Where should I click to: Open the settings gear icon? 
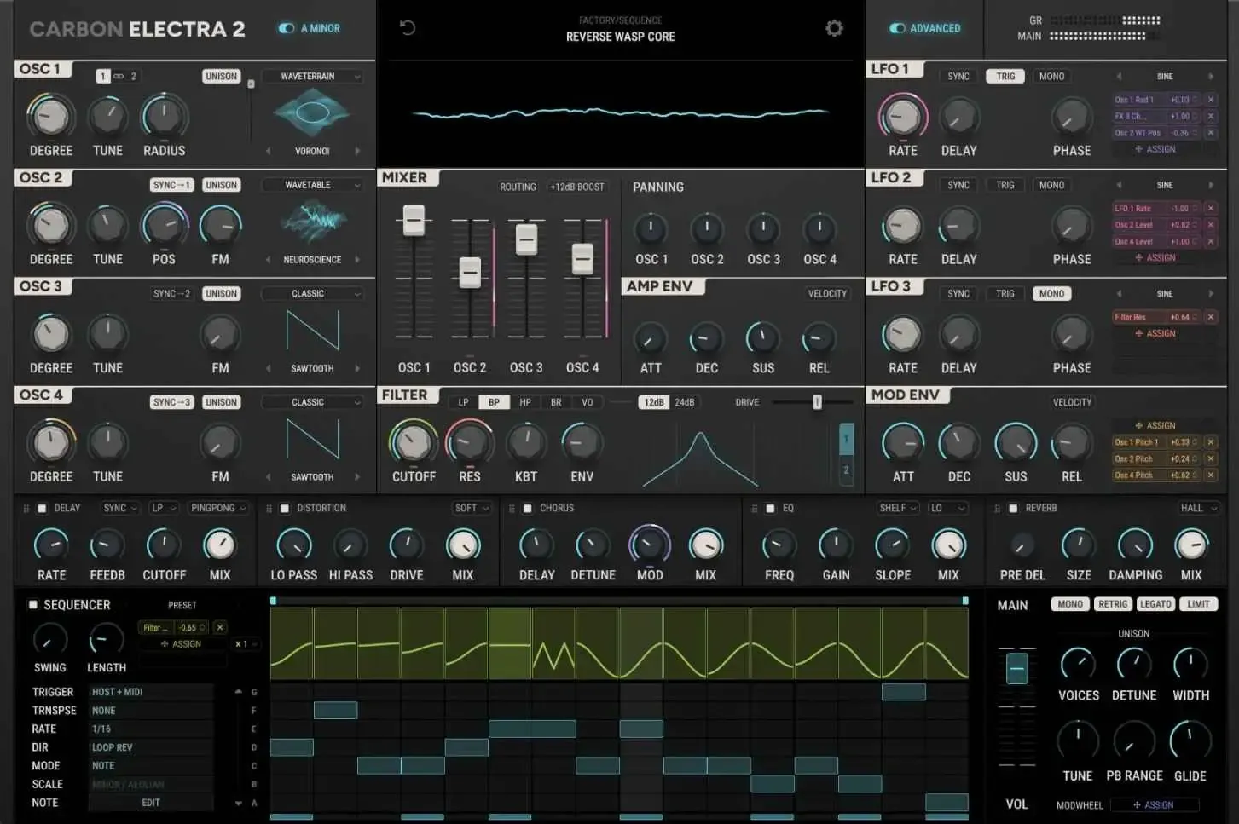[834, 28]
